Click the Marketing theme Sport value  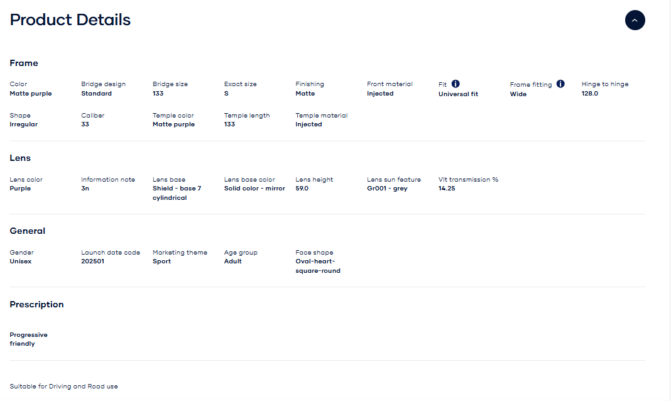point(161,261)
